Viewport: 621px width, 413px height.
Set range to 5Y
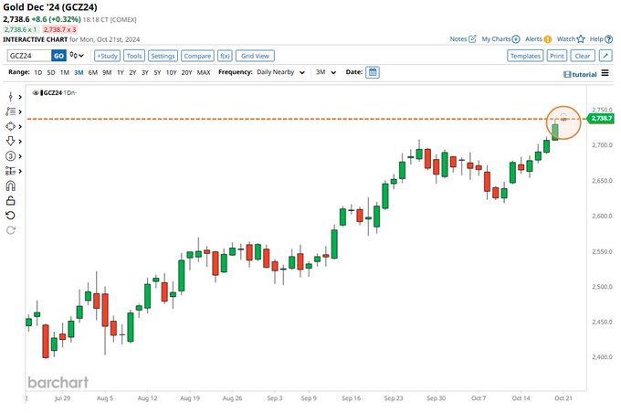click(157, 72)
